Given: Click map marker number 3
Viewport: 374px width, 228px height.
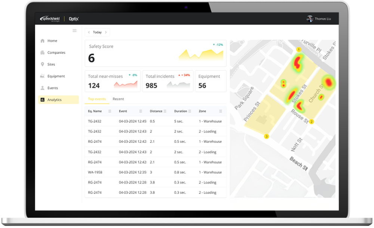Looking at the screenshot, I should click(x=266, y=137).
